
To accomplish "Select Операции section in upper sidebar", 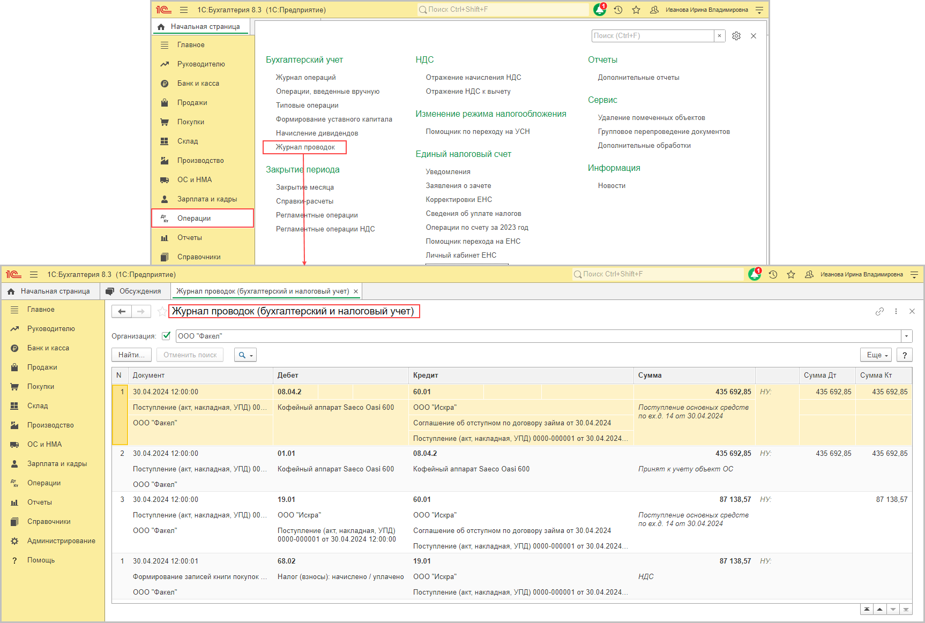I will pyautogui.click(x=203, y=219).
